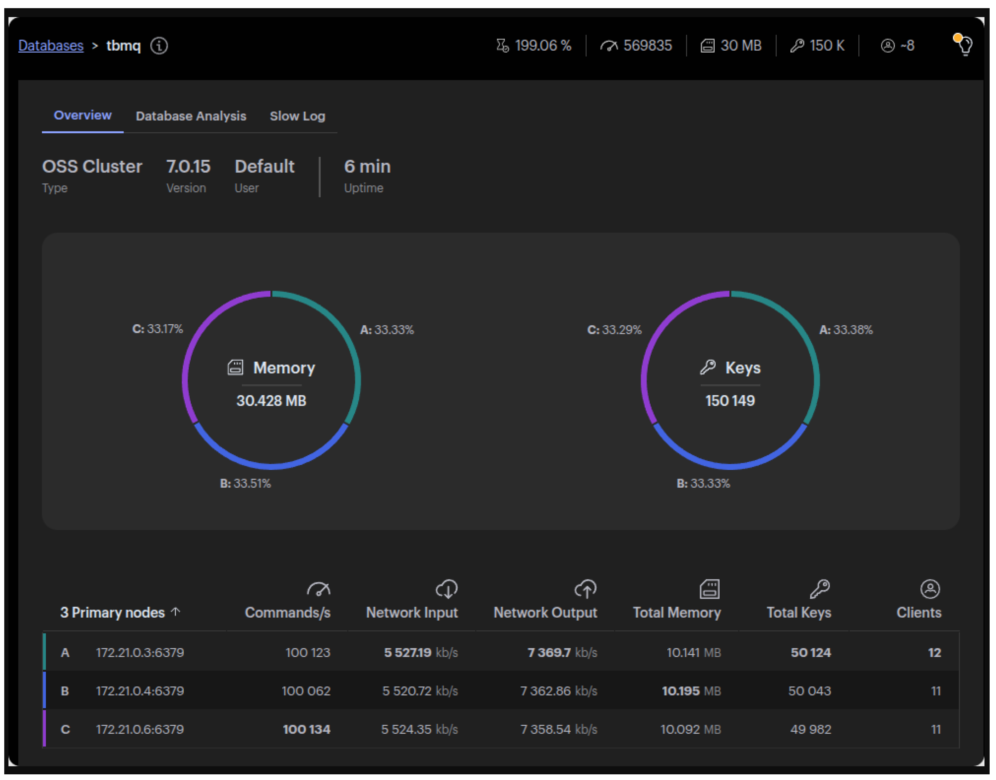
Task: Click memory chip icon beside 30 MB
Action: coord(707,46)
